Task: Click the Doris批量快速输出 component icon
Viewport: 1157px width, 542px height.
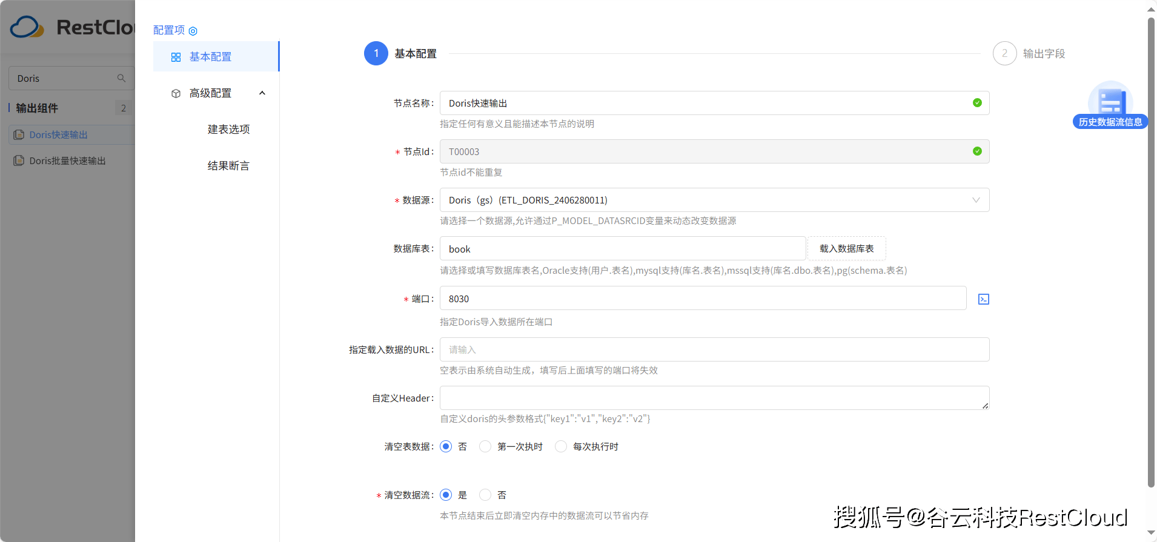Action: pos(19,160)
